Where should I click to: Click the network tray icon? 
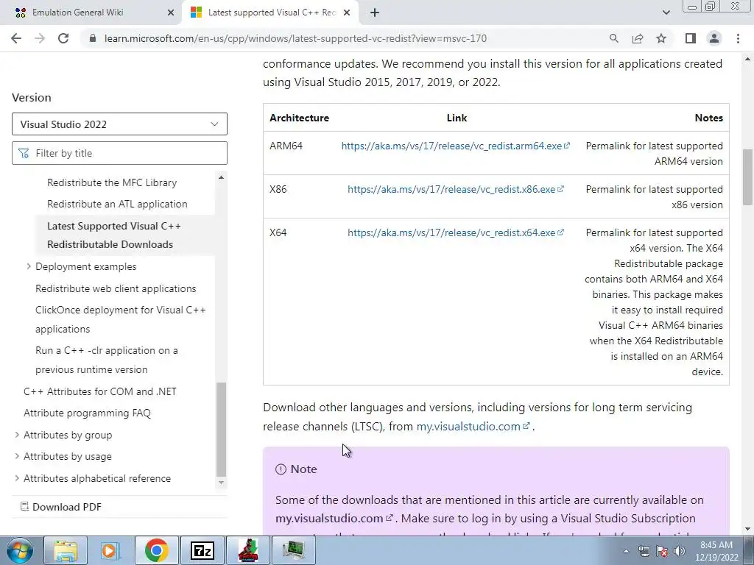[x=644, y=551]
